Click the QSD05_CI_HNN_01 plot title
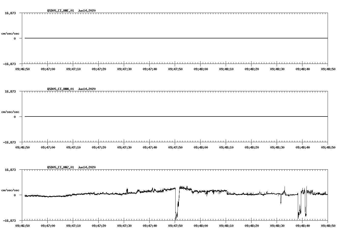The height and width of the screenshot is (235, 346). [x=61, y=89]
